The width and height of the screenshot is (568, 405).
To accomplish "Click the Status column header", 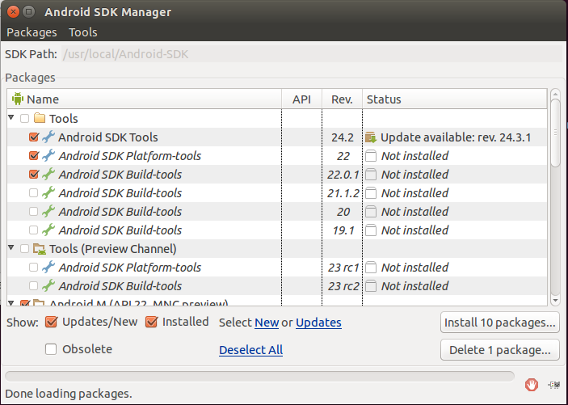I will pyautogui.click(x=455, y=99).
